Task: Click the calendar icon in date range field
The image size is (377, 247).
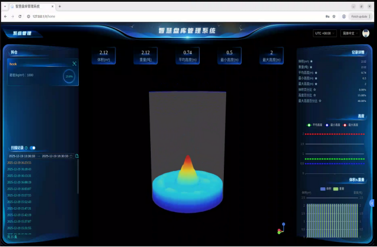Action: tap(71, 156)
